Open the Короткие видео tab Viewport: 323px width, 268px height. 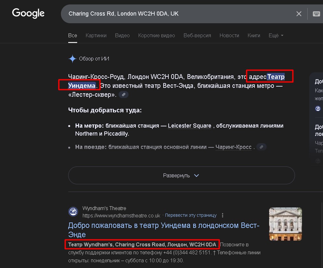coord(157,35)
